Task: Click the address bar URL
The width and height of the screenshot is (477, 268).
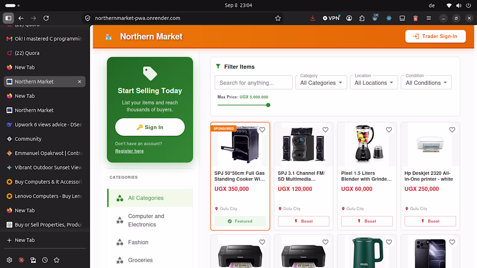Action: point(137,18)
